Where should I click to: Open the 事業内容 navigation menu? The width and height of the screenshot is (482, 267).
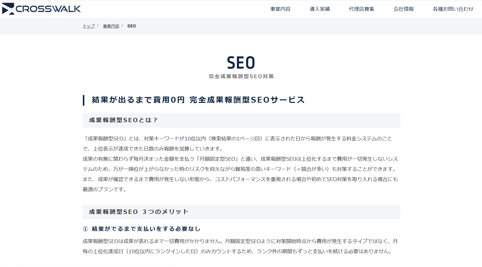(280, 9)
